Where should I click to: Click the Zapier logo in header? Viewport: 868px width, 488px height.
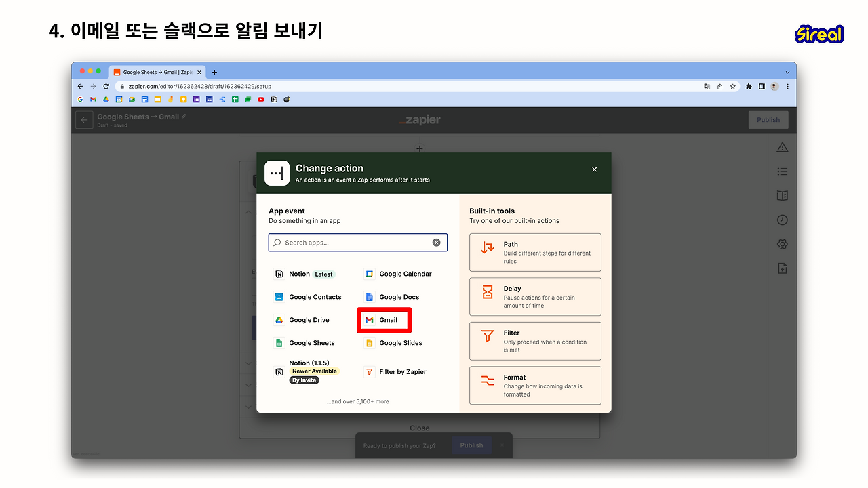click(420, 120)
